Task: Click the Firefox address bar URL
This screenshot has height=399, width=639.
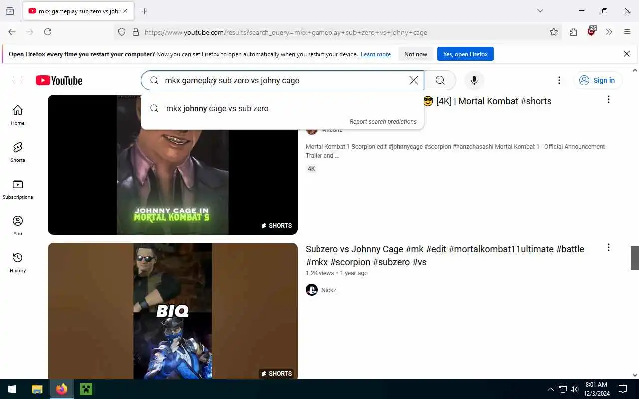Action: tap(286, 32)
